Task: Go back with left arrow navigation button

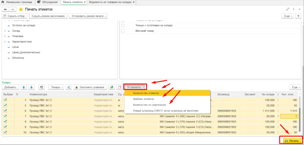Action: pos(5,9)
